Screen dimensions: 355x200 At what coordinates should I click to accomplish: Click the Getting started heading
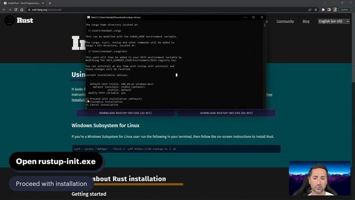89,194
